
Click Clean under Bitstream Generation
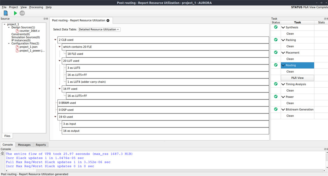(290, 116)
